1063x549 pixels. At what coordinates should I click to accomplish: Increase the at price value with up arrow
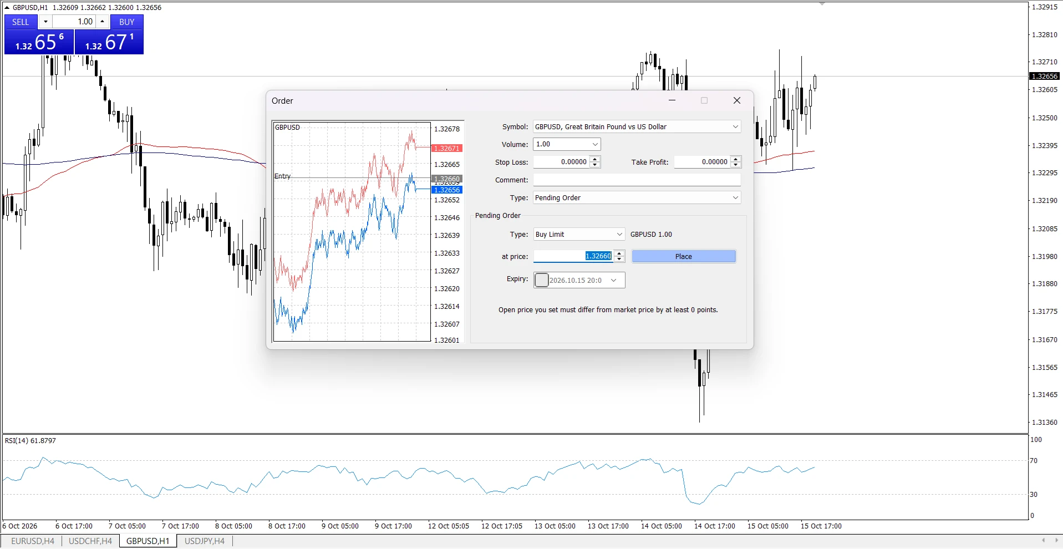click(619, 253)
